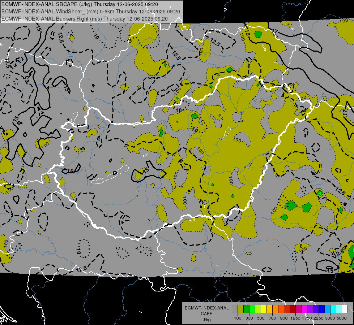Screen dimensions: 354x325
Task: Click the CAPE label in the legend box
Action: (x=206, y=314)
